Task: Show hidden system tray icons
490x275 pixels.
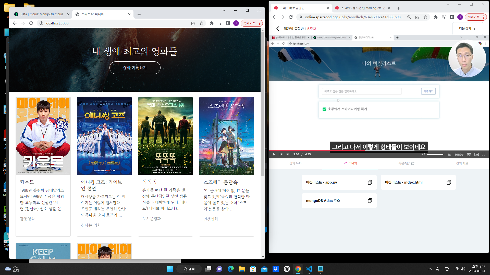Action: click(430, 269)
